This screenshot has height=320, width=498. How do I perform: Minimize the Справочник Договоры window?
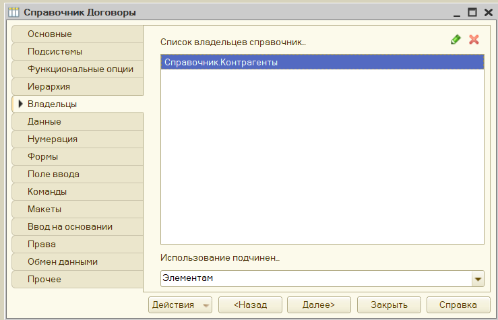(x=457, y=13)
